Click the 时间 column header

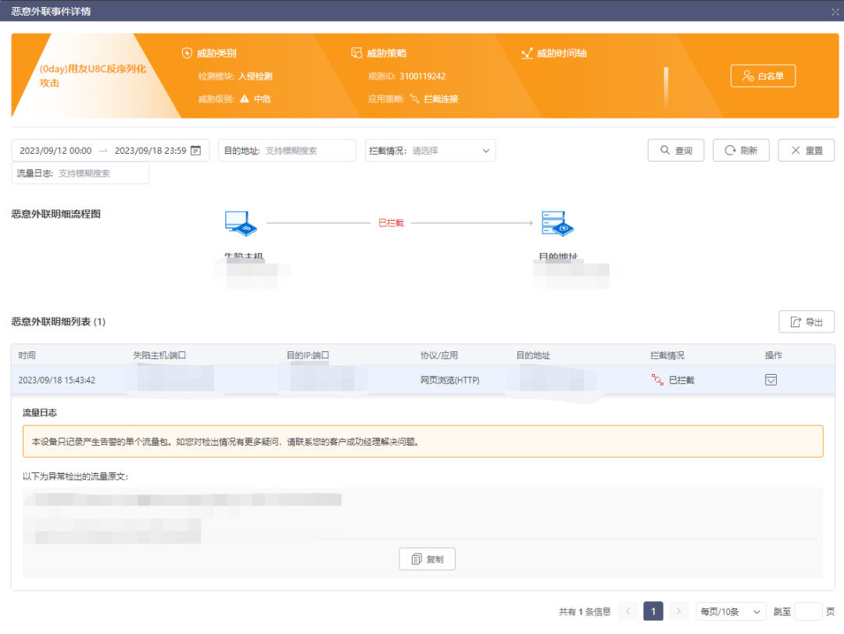(x=27, y=355)
